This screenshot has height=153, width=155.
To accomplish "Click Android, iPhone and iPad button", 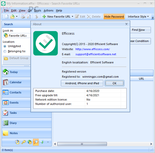I will pos(82,83).
